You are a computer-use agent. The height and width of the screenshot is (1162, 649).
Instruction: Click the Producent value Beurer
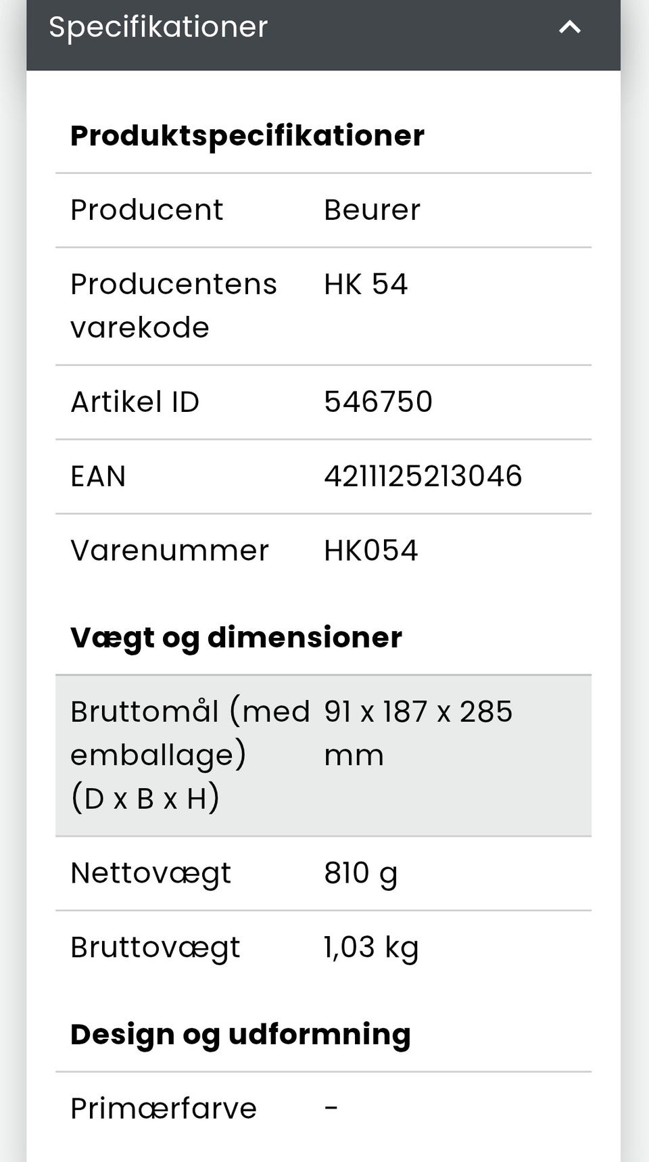click(372, 210)
